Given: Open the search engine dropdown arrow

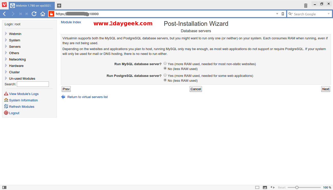Looking at the screenshot, I should coord(329,14).
